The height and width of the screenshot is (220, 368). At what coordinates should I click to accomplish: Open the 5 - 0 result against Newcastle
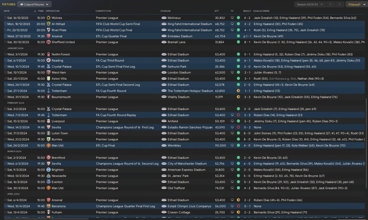[247, 176]
